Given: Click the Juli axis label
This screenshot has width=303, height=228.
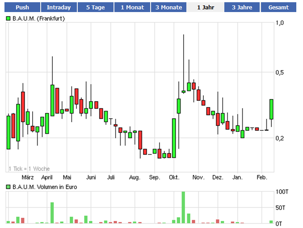Looking at the screenshot, I should coord(111,177).
